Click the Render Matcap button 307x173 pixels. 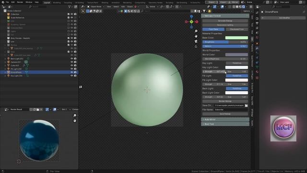click(x=225, y=101)
